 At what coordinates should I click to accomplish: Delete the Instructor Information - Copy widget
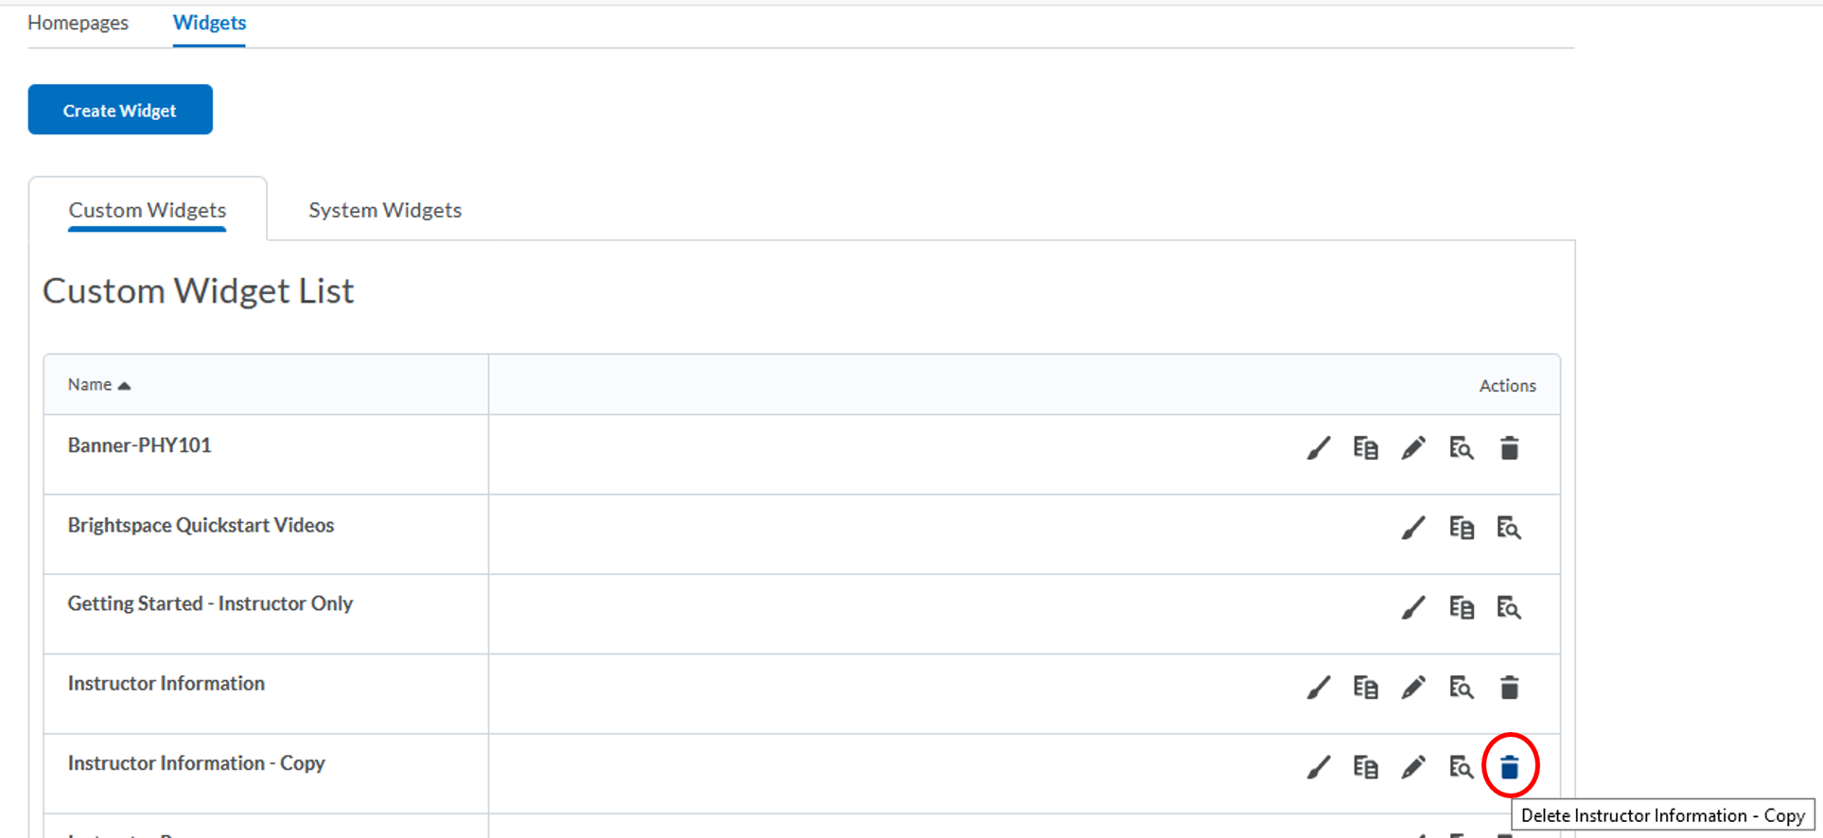tap(1509, 767)
